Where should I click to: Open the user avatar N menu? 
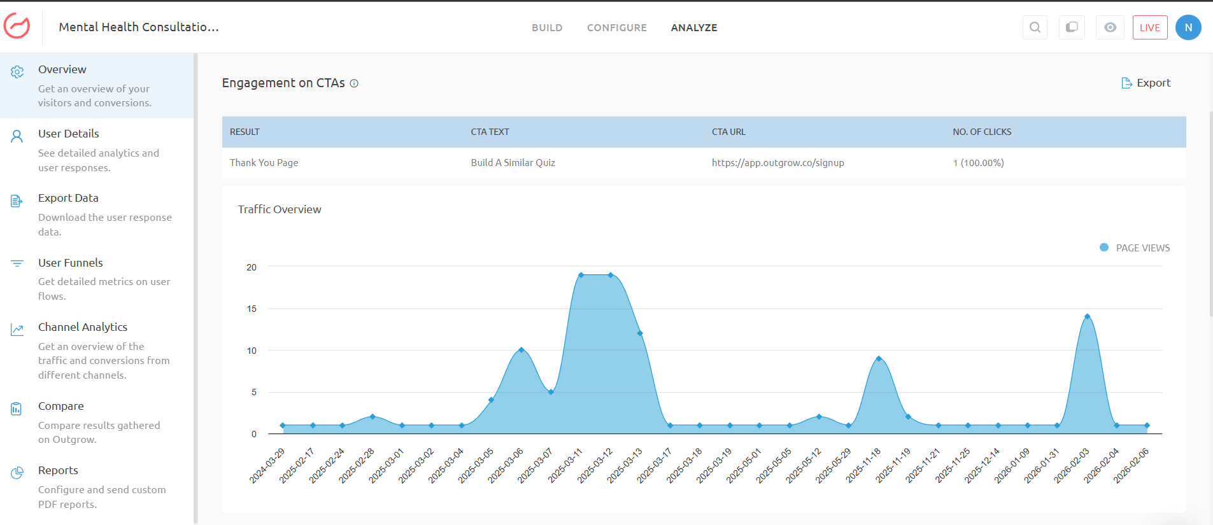[x=1188, y=27]
